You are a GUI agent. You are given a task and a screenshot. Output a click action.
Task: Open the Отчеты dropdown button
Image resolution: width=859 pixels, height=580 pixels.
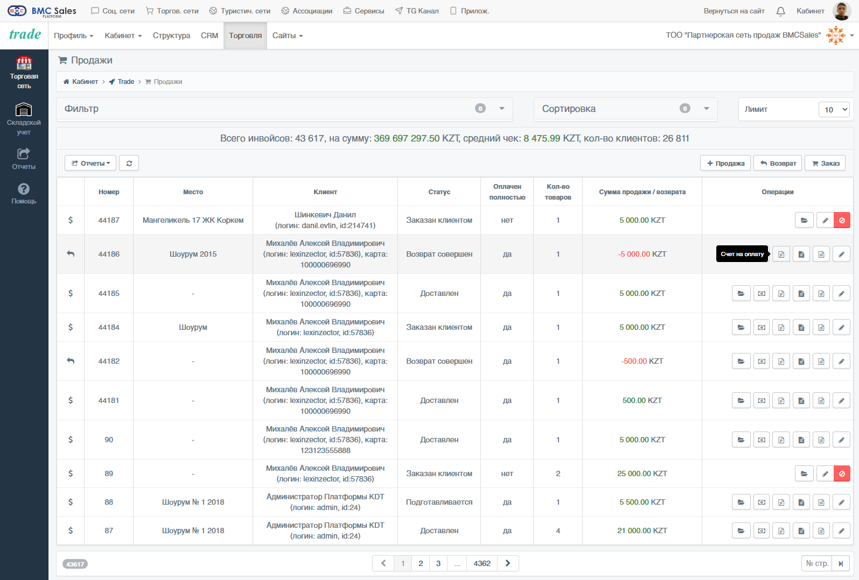click(90, 163)
